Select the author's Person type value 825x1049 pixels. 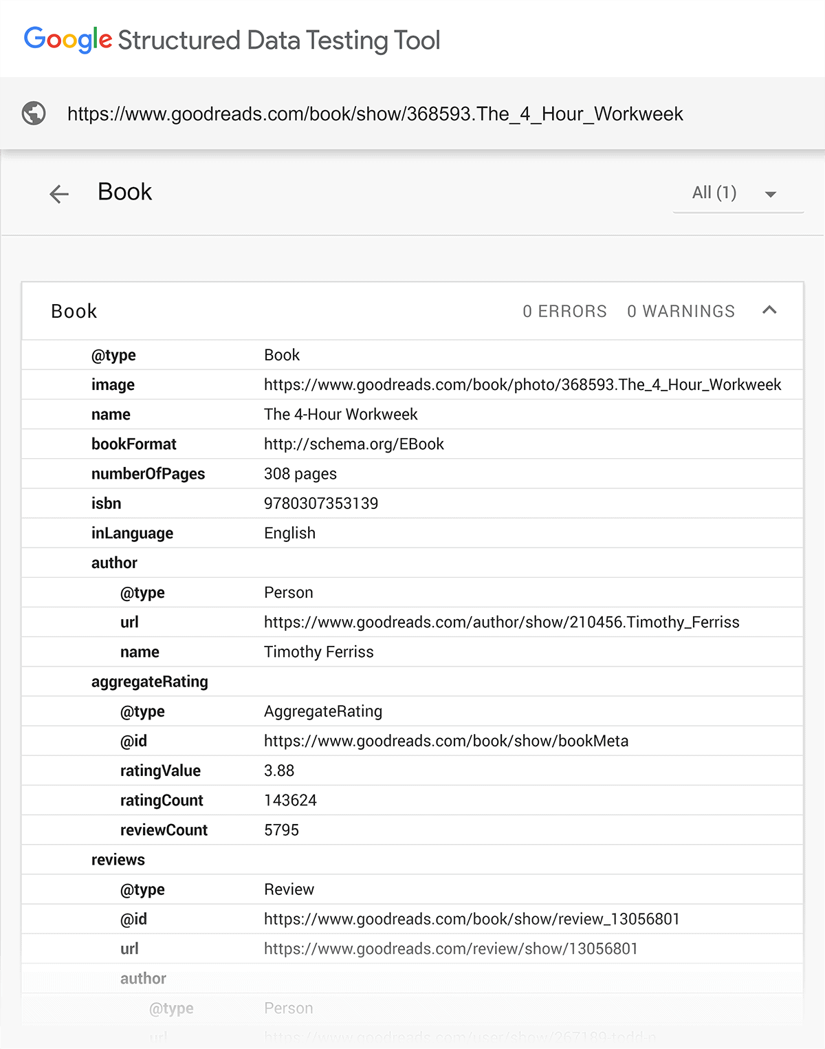(x=288, y=592)
